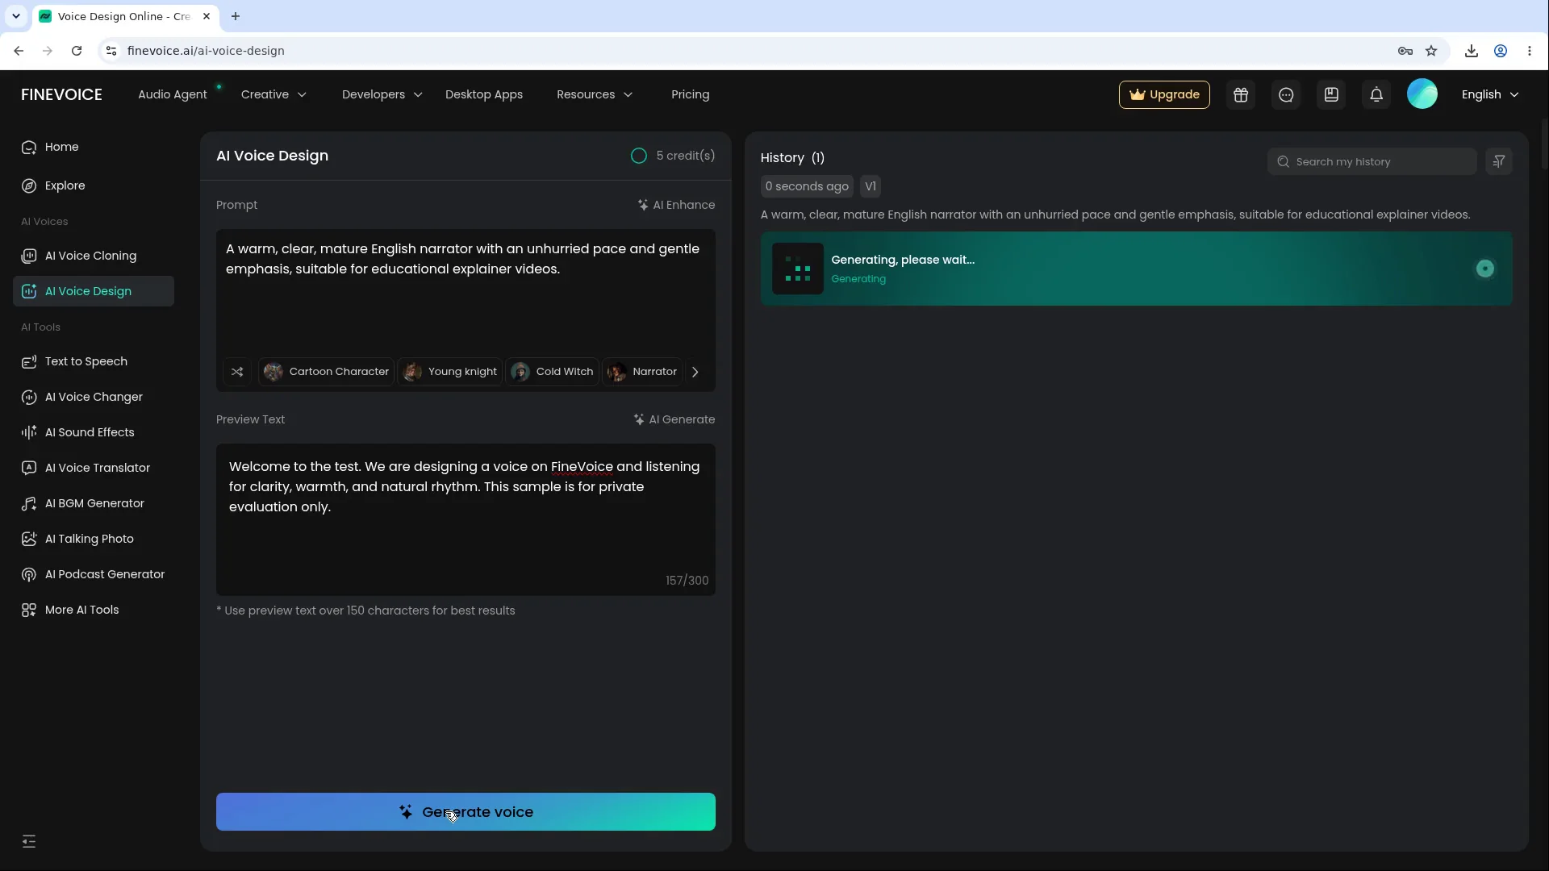Shuffle the voice prompt presets
Image resolution: width=1549 pixels, height=871 pixels.
tap(237, 372)
